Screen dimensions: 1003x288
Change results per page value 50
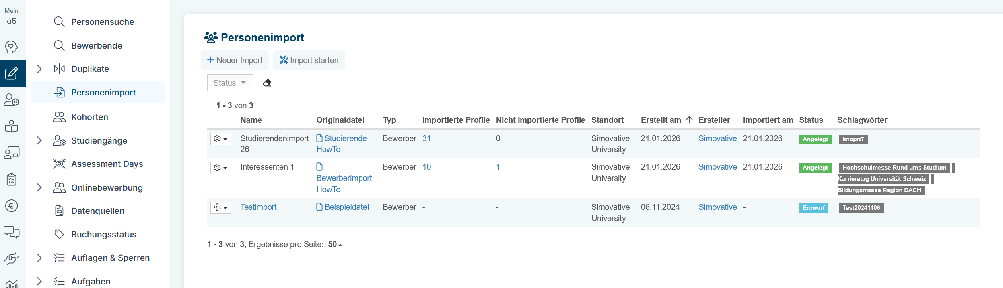coord(335,244)
